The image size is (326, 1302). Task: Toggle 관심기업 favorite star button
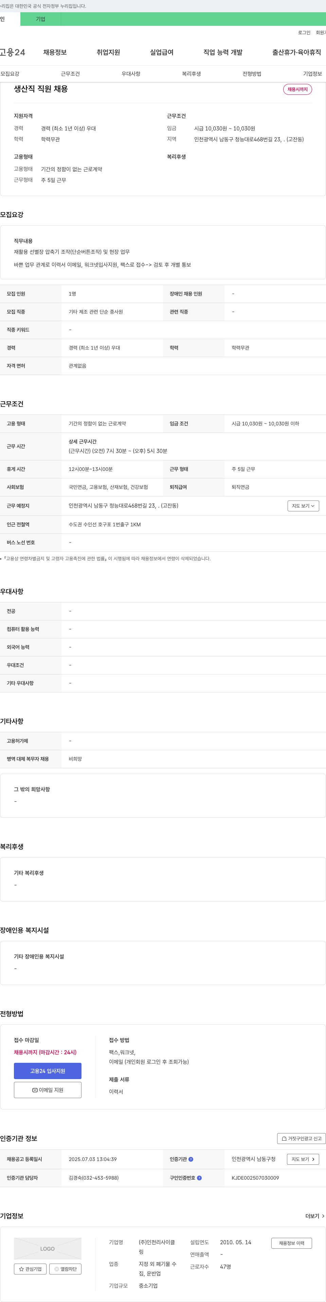30,1269
